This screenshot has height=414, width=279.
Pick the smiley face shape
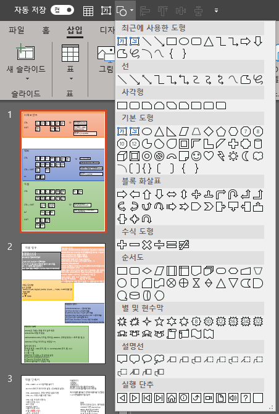196,156
